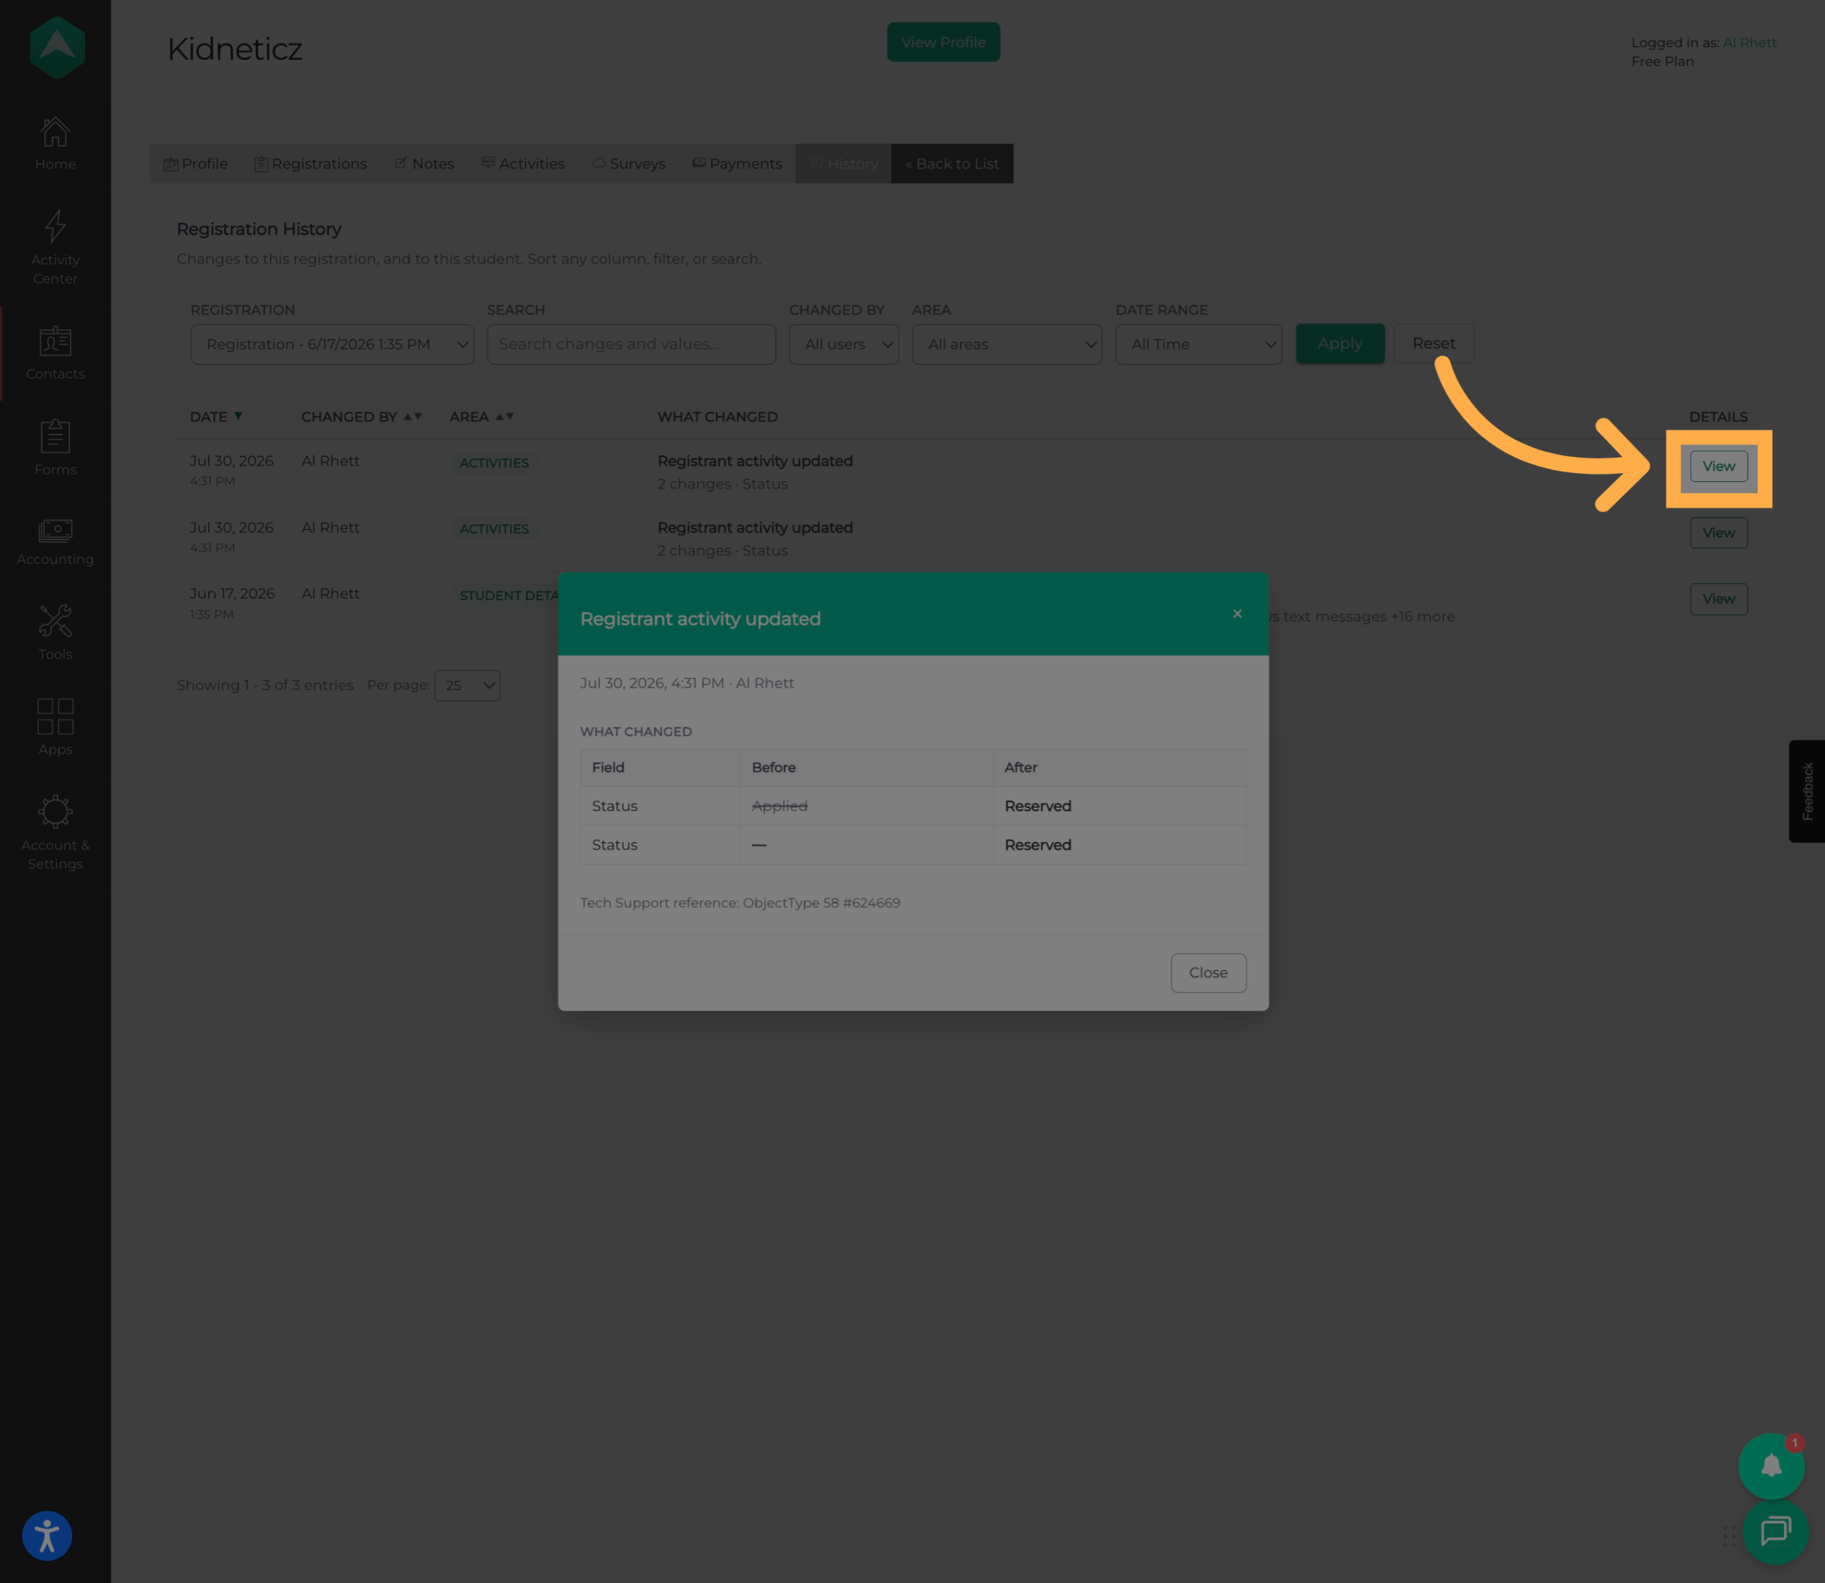Screen dimensions: 1825x1583
Task: Open the Home sidebar icon
Action: click(55, 133)
